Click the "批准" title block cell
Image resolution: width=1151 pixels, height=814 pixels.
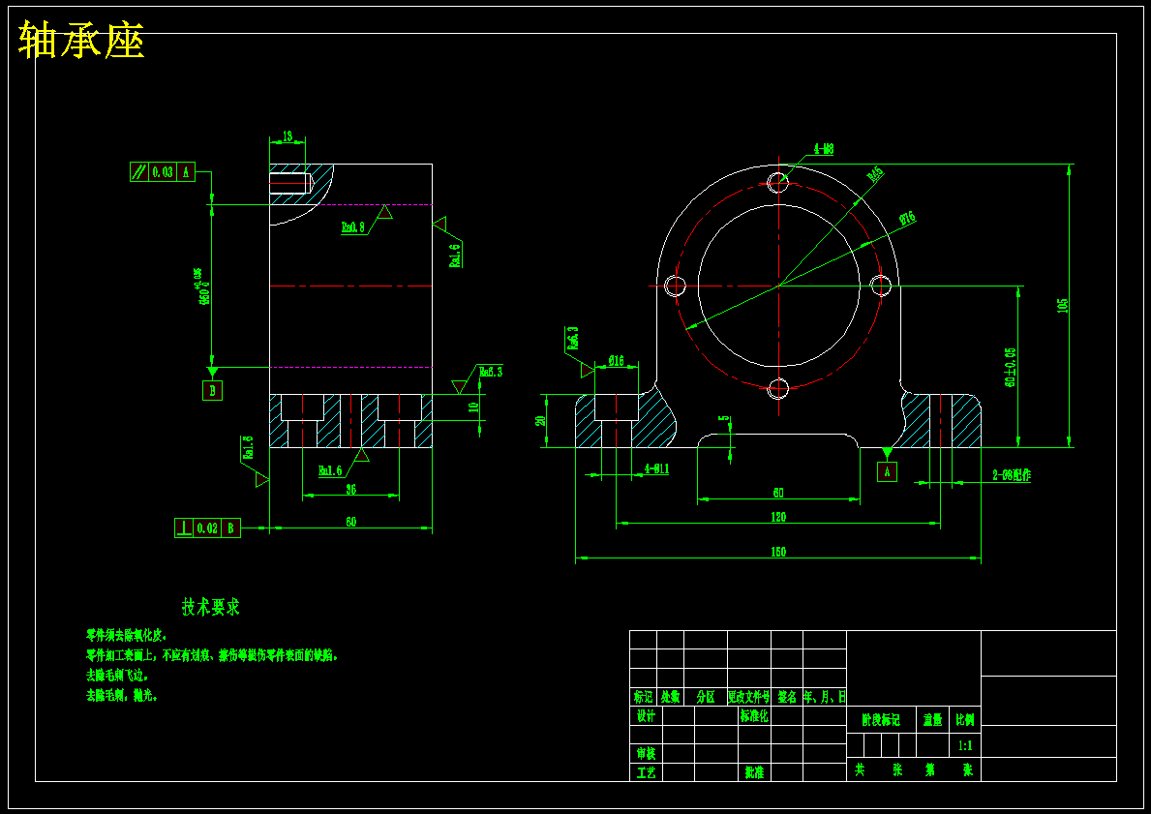tap(755, 773)
